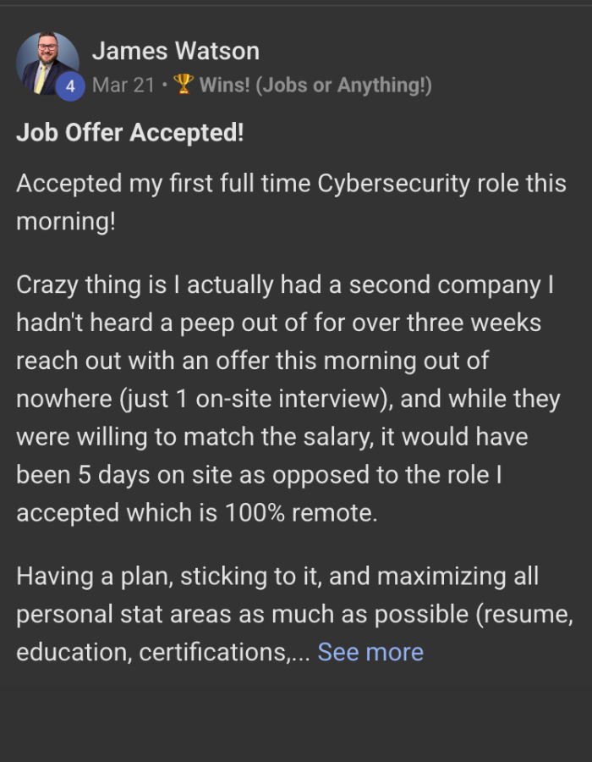This screenshot has height=762, width=592.
Task: Click the word Cybersecurity in the post
Action: [x=392, y=184]
